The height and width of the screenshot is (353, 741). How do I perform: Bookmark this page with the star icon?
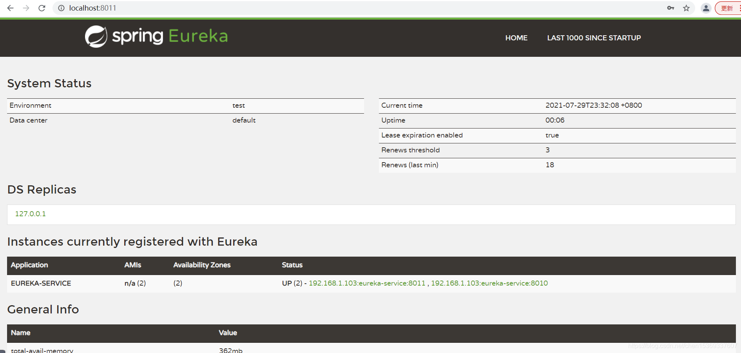[x=686, y=8]
